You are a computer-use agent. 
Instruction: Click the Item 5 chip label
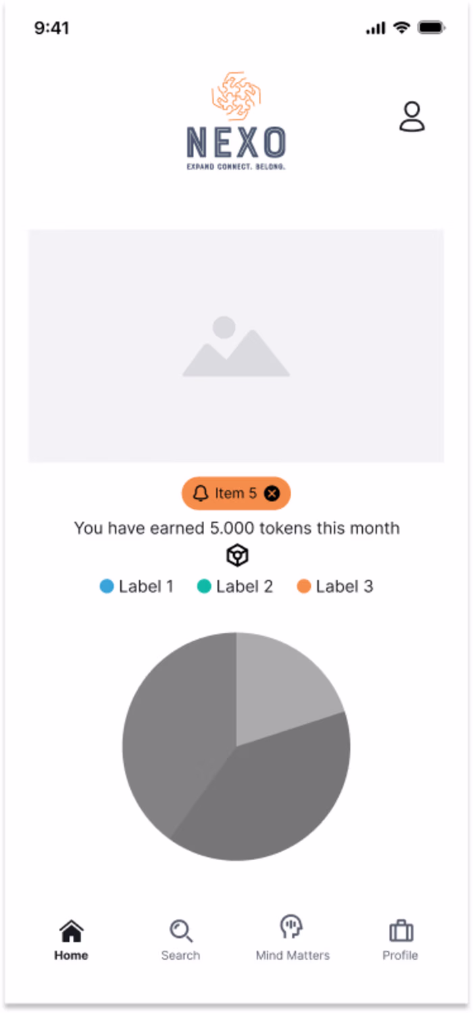[x=236, y=493]
